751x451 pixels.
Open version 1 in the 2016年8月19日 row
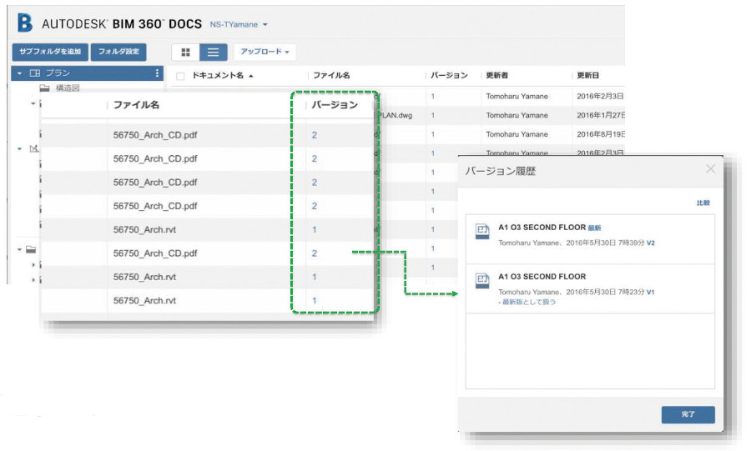(432, 134)
